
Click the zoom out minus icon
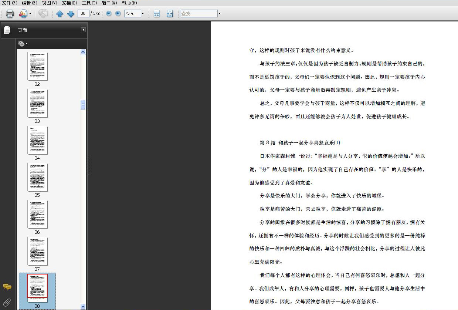pos(109,13)
